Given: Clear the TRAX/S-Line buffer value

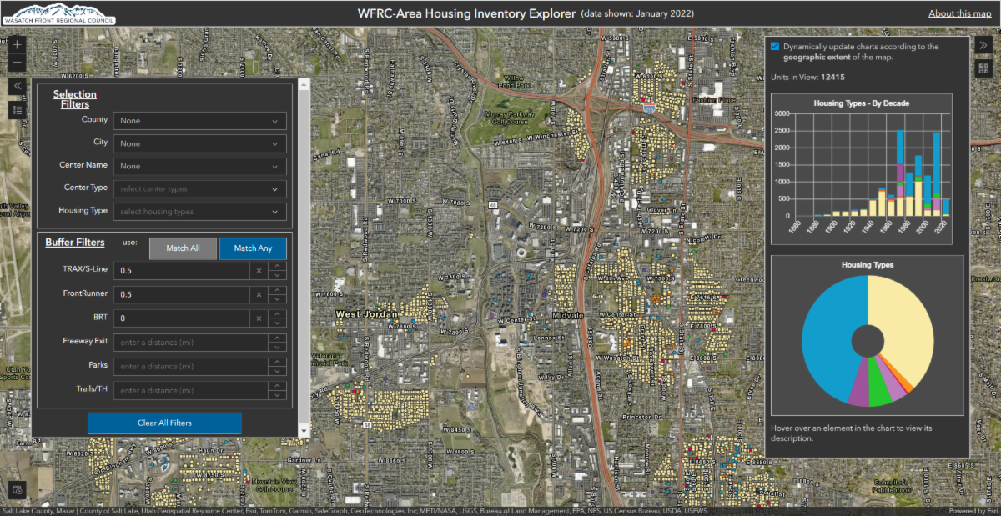Looking at the screenshot, I should click(259, 271).
